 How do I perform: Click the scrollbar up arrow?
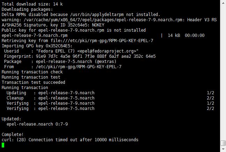coord(223,3)
